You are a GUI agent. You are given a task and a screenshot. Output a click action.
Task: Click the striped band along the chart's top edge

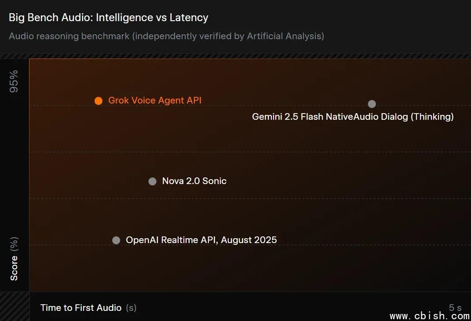pos(235,56)
